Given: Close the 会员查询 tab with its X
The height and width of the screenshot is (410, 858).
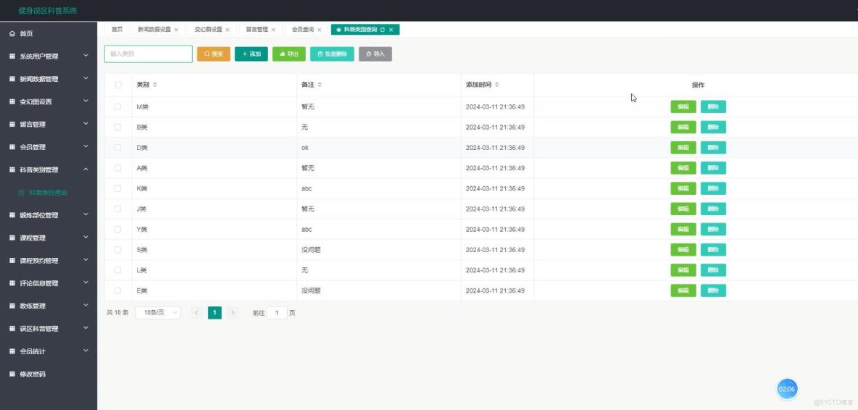Looking at the screenshot, I should pyautogui.click(x=319, y=30).
